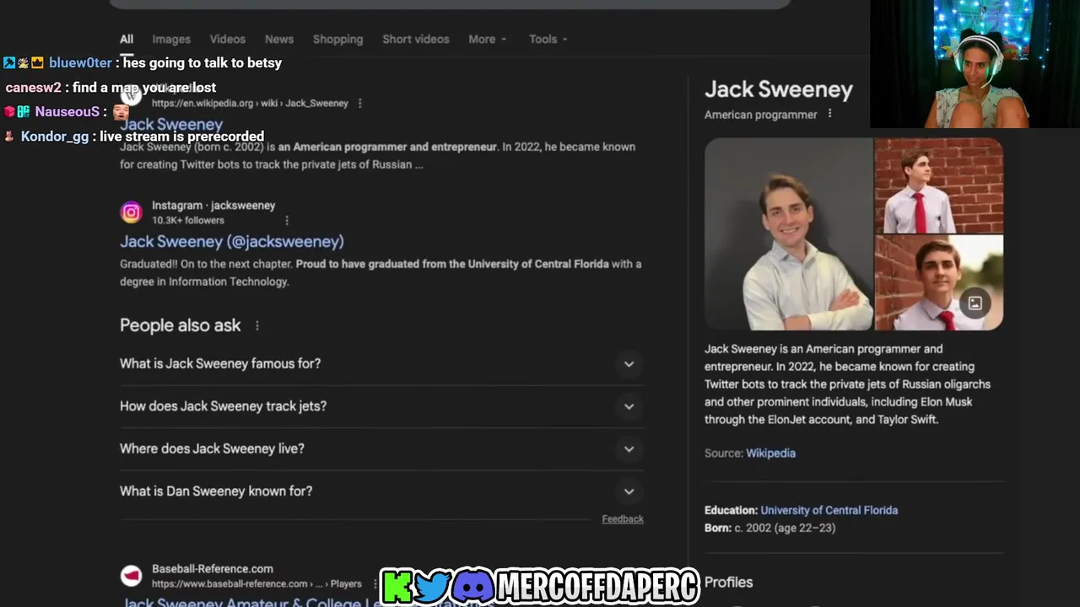Click the 'American programmer' subtitle
Screen dimensions: 1080x607
761,115
